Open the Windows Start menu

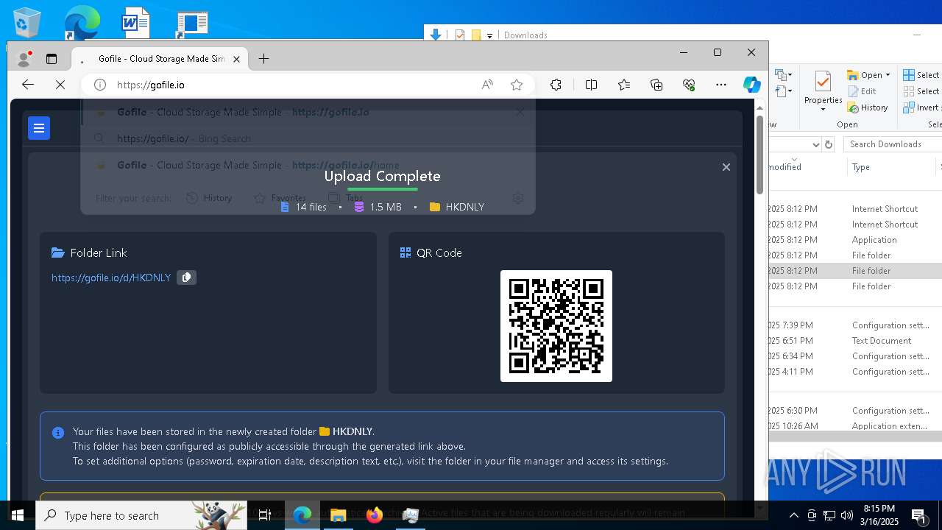(x=18, y=515)
